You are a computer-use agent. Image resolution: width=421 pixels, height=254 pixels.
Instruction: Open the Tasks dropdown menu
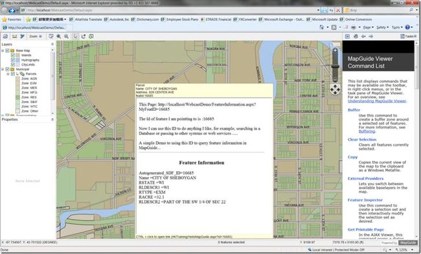click(409, 36)
